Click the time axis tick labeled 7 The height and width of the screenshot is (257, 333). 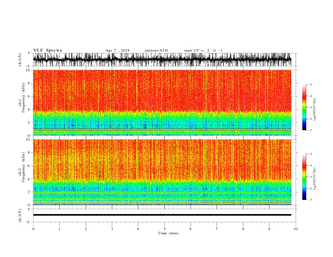217,229
